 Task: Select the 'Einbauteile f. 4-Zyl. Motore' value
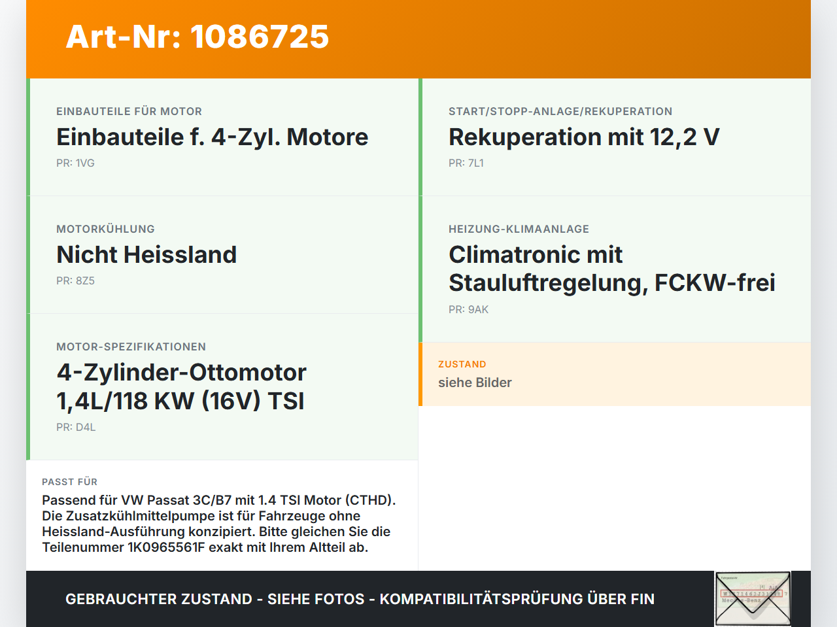point(213,137)
